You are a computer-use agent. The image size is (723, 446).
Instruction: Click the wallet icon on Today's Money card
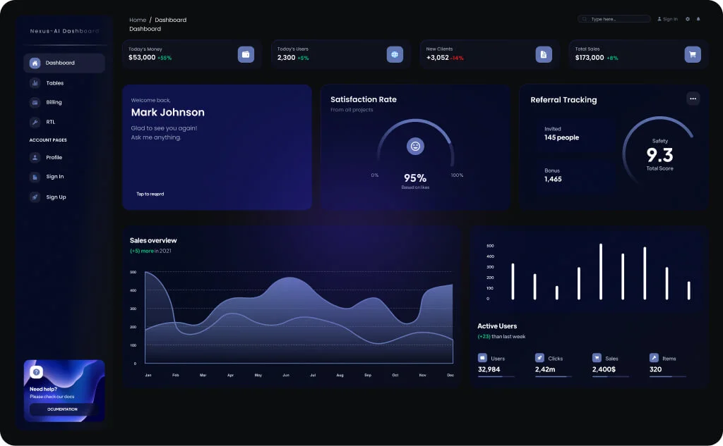coord(246,54)
